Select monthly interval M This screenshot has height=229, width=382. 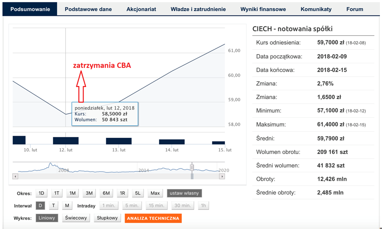coord(67,206)
